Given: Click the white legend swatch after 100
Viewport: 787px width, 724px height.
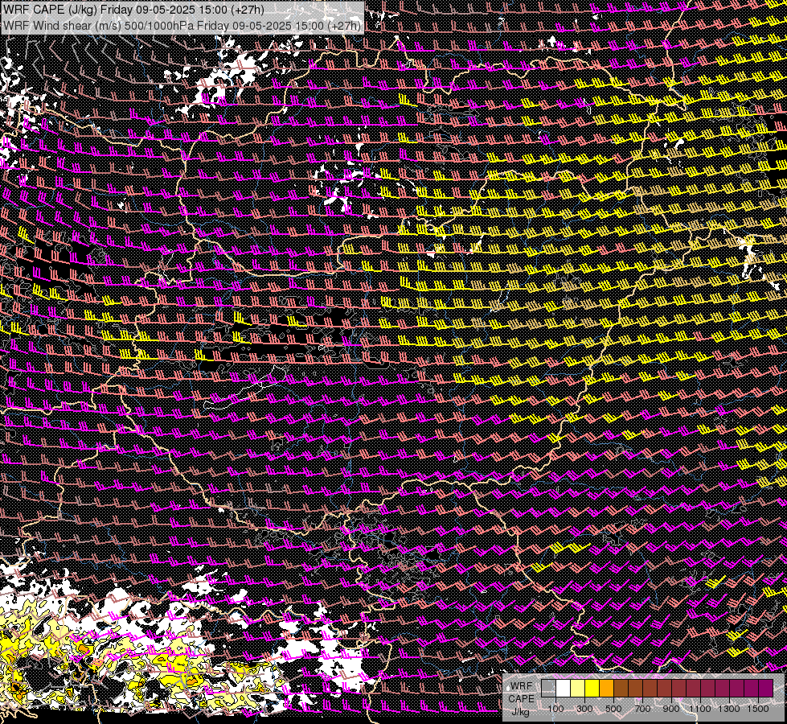Looking at the screenshot, I should [564, 689].
